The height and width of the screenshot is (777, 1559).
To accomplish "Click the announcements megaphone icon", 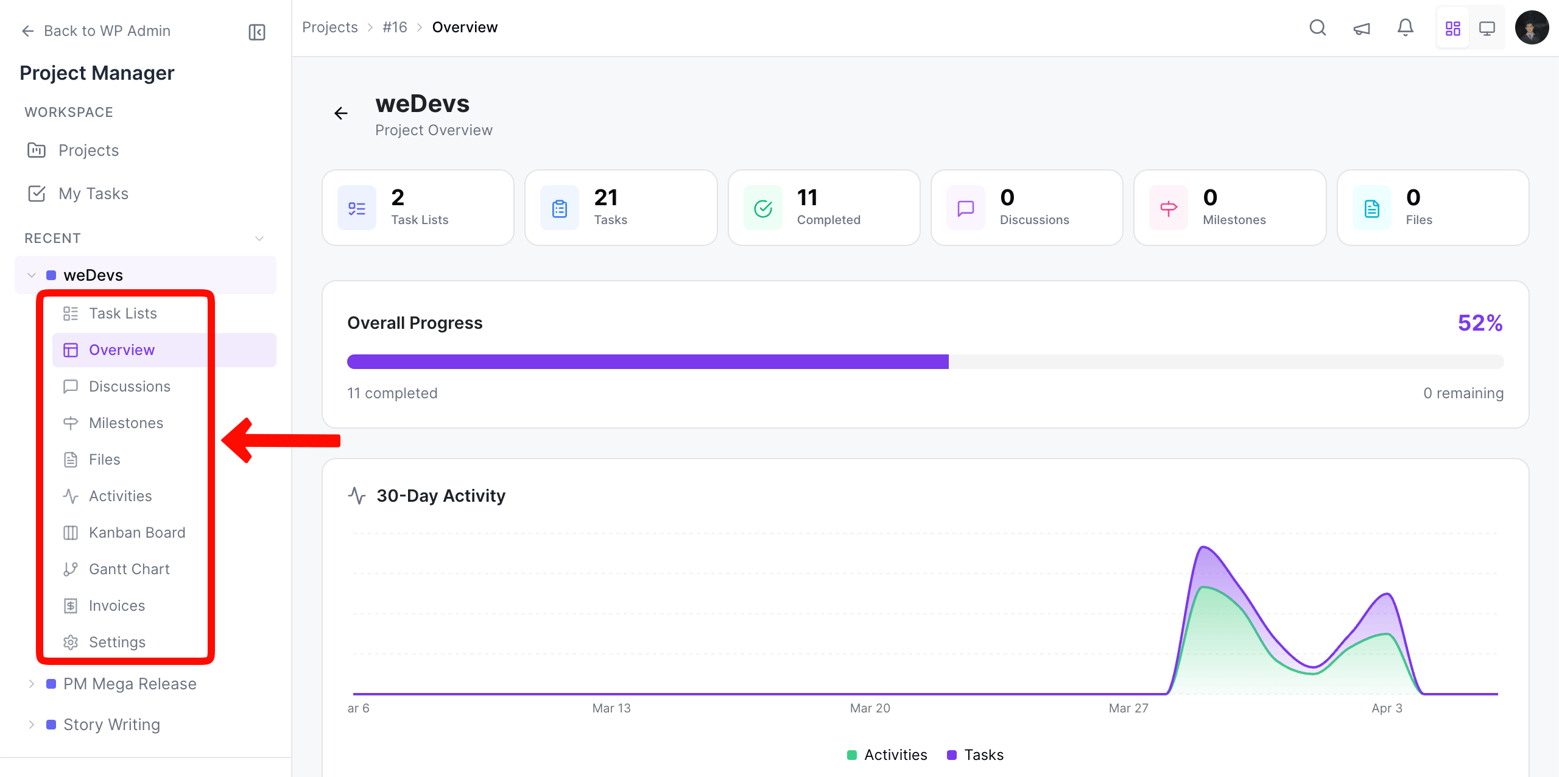I will (x=1362, y=27).
